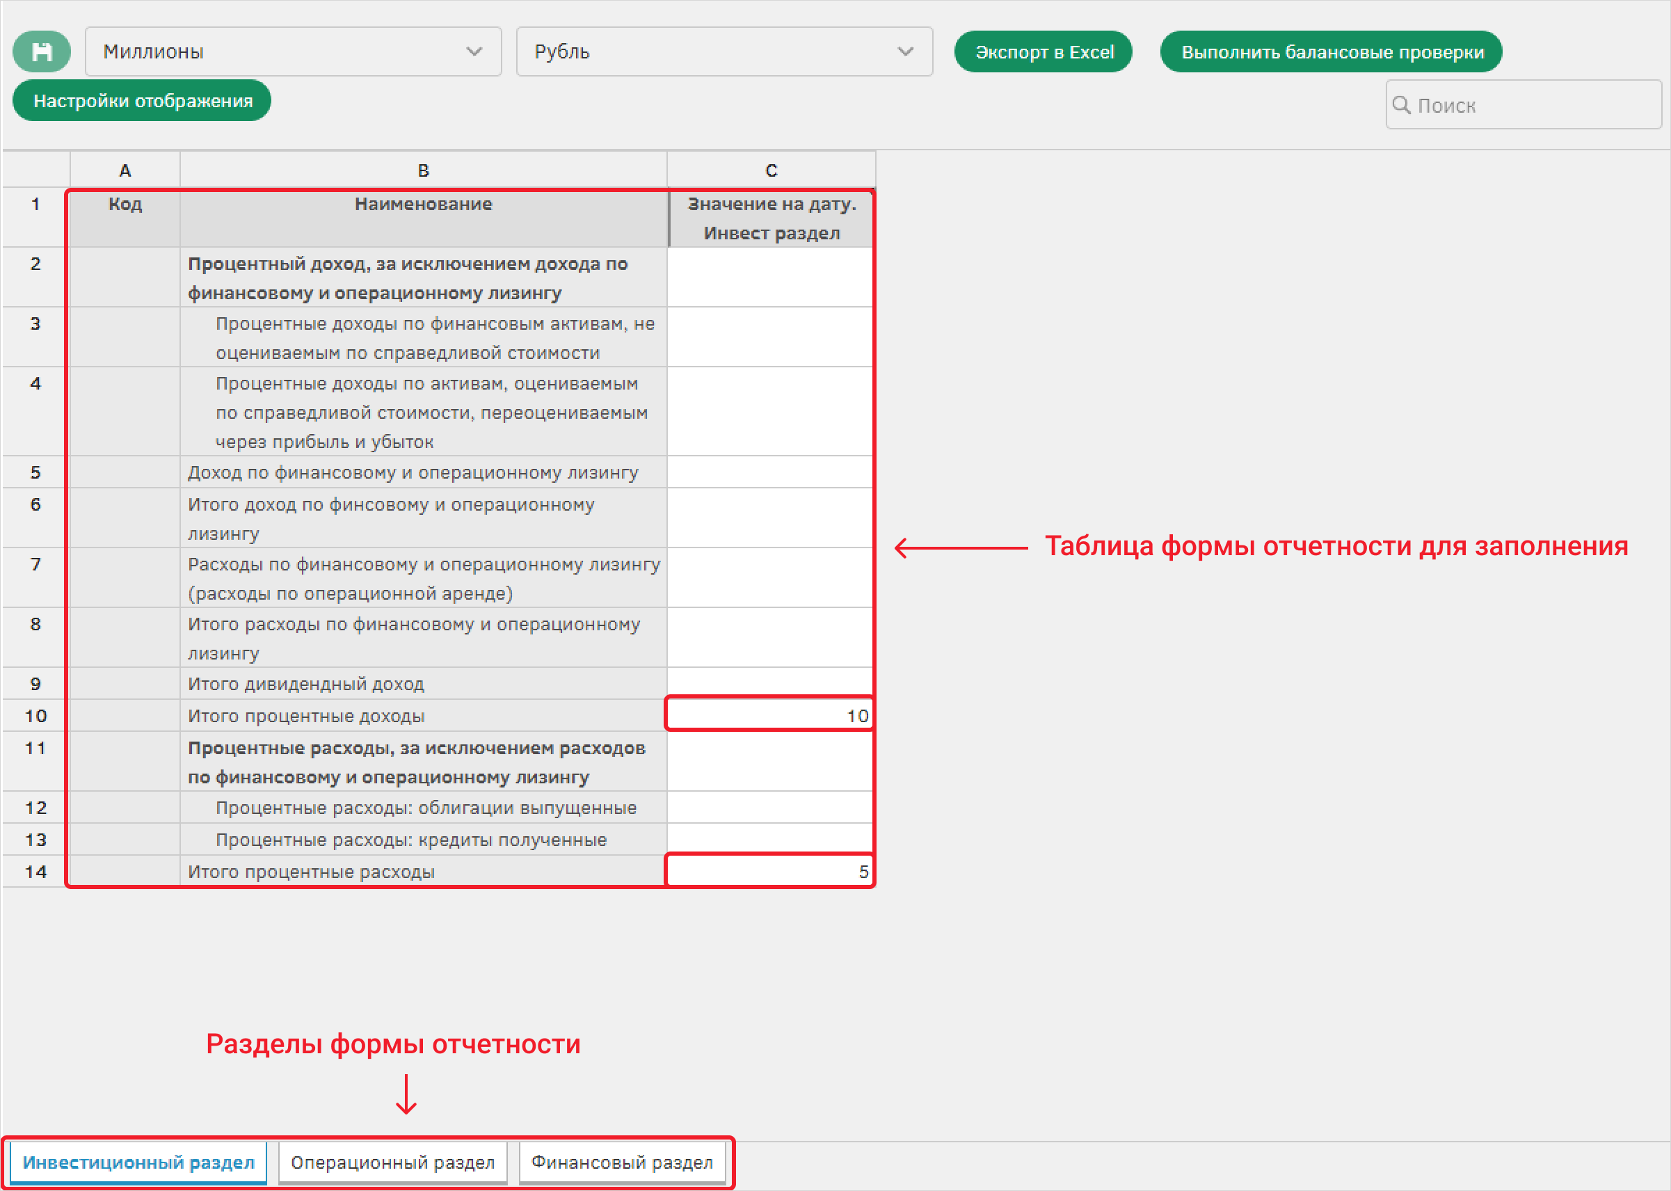Click value cell for кредиты полученные row
The width and height of the screenshot is (1671, 1191).
coord(770,840)
